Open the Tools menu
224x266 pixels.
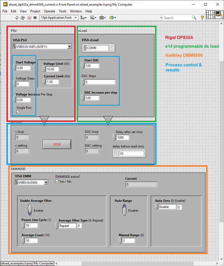(x=63, y=11)
